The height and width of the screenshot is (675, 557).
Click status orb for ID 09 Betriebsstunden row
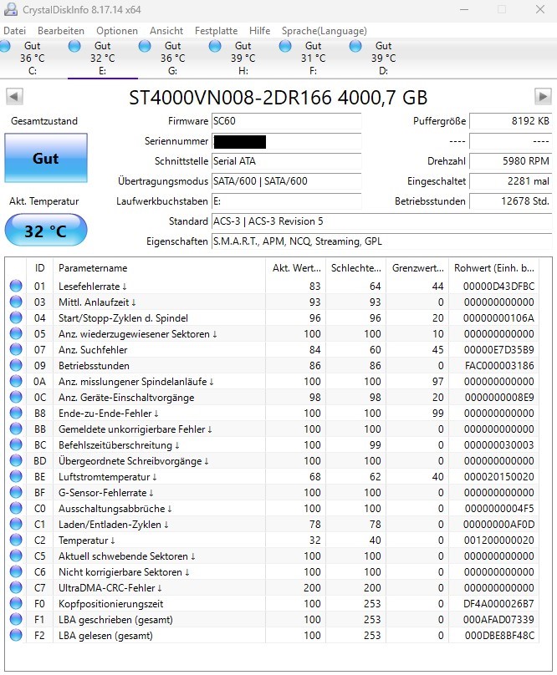[x=16, y=365]
